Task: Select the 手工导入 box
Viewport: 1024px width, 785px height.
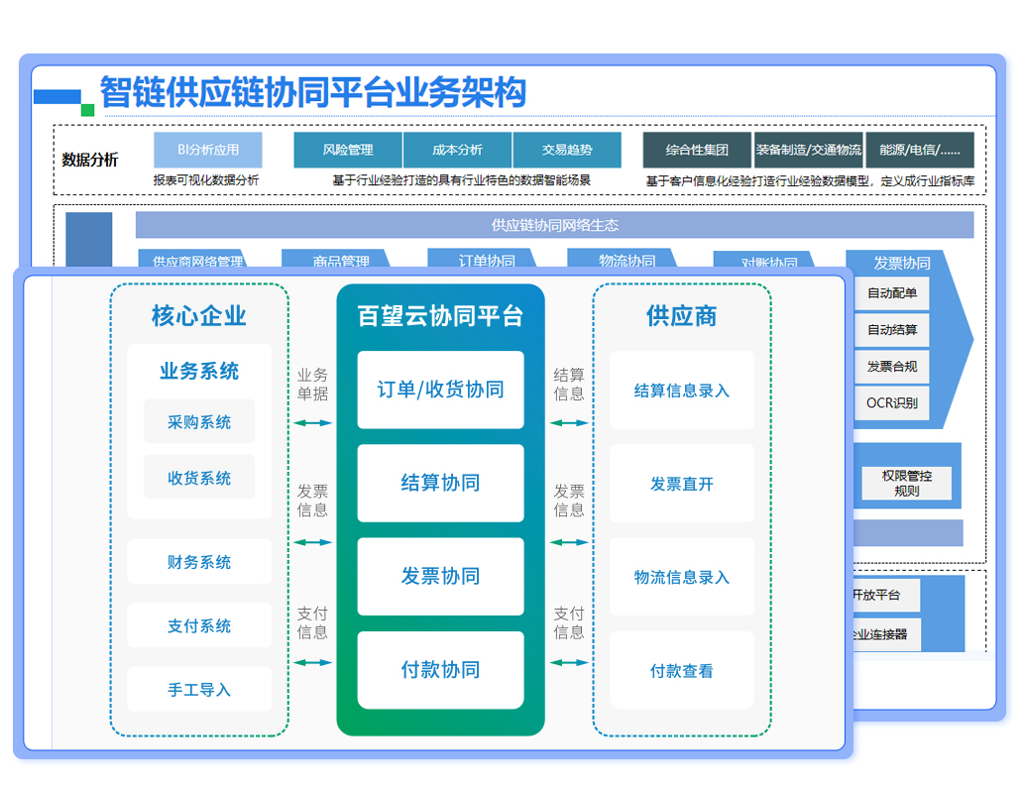Action: (199, 689)
